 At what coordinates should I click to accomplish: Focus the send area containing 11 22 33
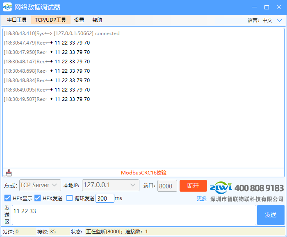point(134,215)
